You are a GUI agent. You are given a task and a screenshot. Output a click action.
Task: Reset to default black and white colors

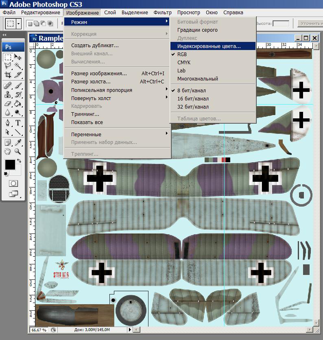pyautogui.click(x=6, y=174)
